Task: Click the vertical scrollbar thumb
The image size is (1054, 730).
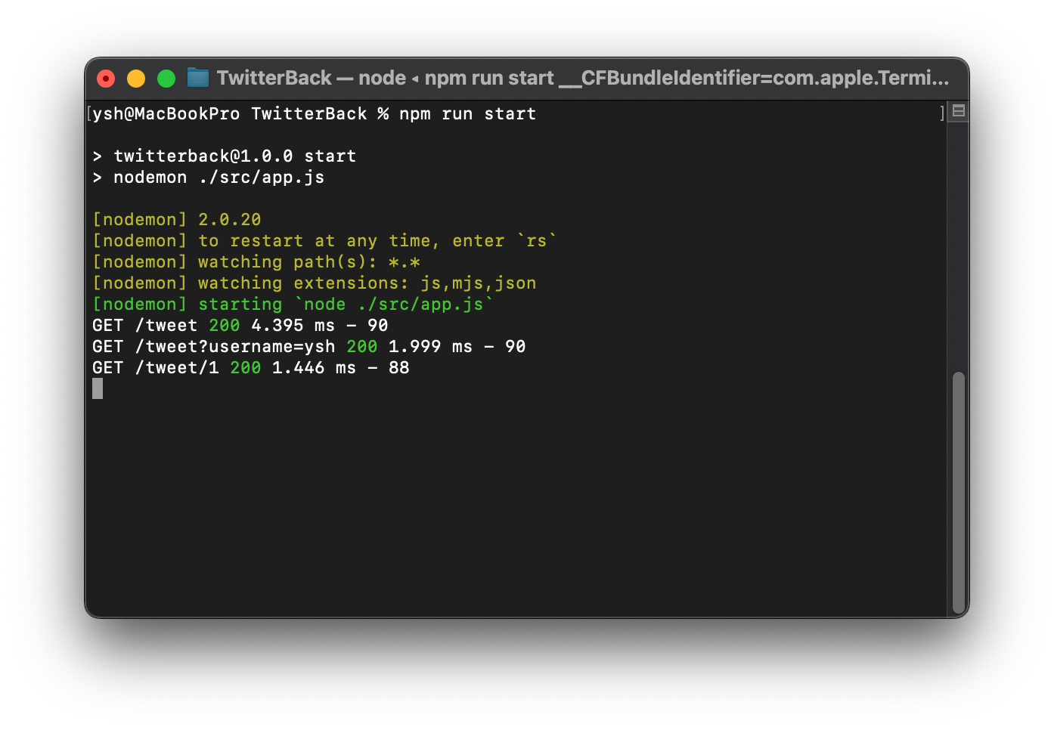Action: coord(959,493)
